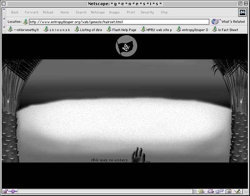The height and width of the screenshot is (196, 250).
Task: Open the 'Io Fact Sheet' bookmark
Action: 225,30
